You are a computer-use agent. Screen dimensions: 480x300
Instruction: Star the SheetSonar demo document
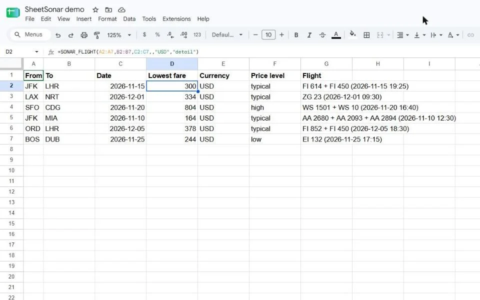95,10
